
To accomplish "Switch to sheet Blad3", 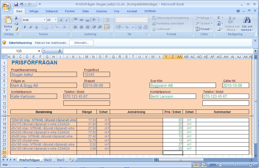I will click(x=61, y=160).
